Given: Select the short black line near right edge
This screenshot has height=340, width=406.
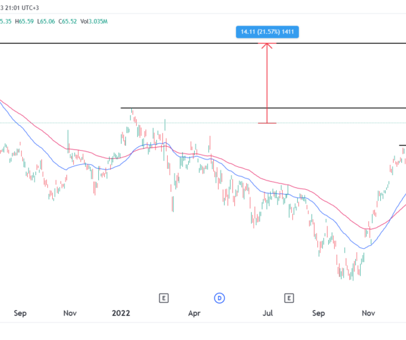Looking at the screenshot, I should 403,145.
